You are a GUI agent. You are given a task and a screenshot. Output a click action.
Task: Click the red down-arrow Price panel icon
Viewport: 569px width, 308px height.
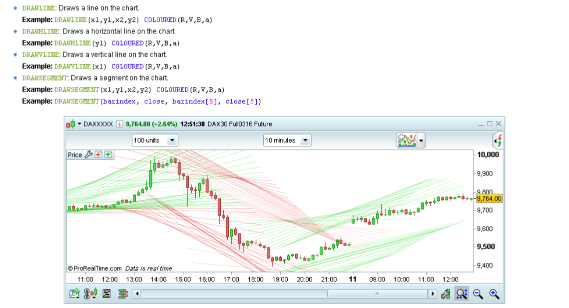point(98,154)
